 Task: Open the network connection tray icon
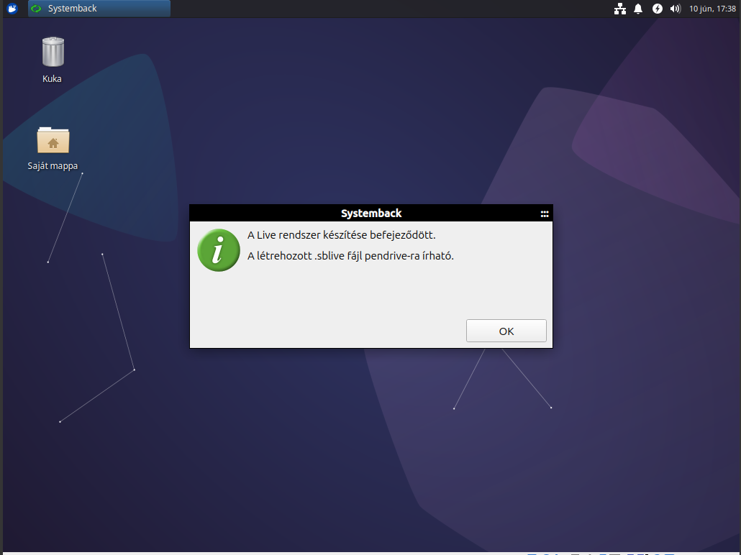(620, 9)
